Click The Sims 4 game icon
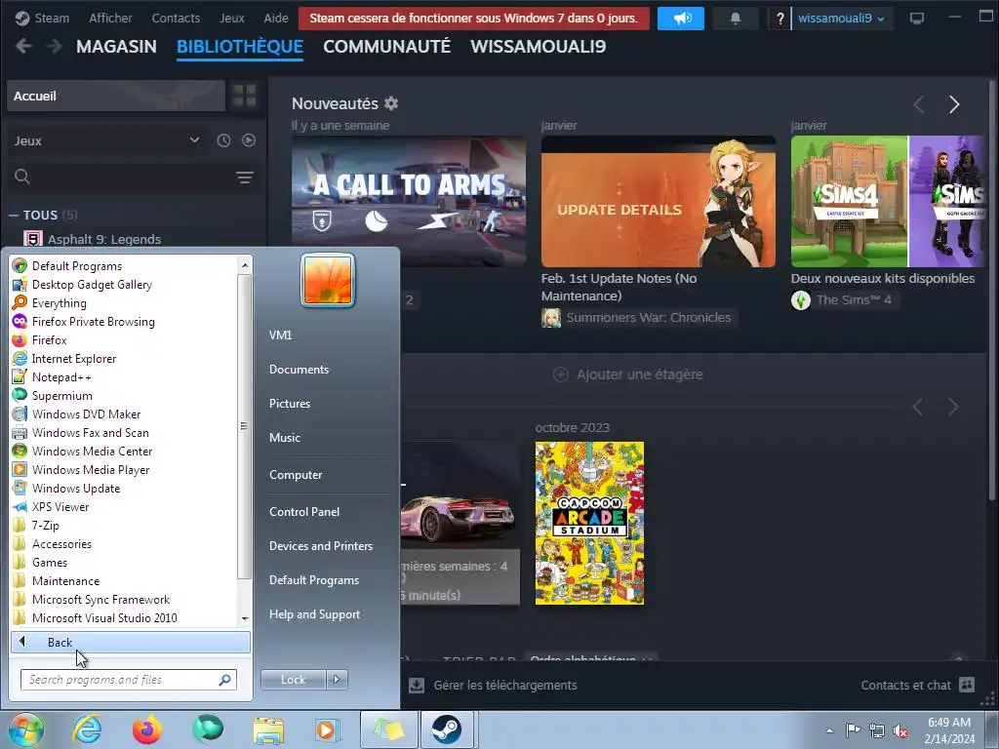The image size is (999, 749). 801,300
